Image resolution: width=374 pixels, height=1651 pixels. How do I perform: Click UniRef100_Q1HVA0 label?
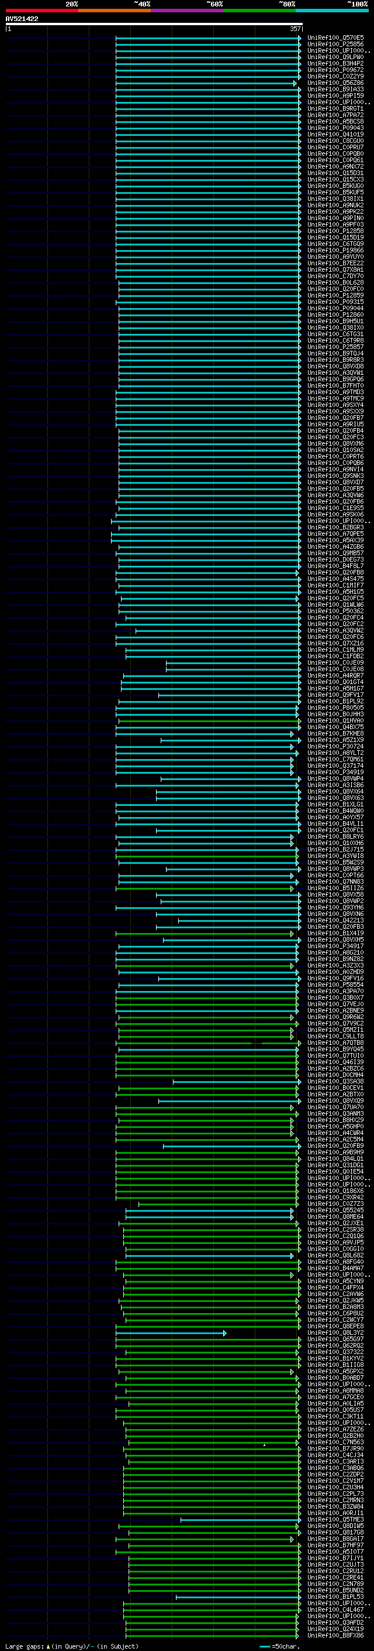pyautogui.click(x=335, y=720)
